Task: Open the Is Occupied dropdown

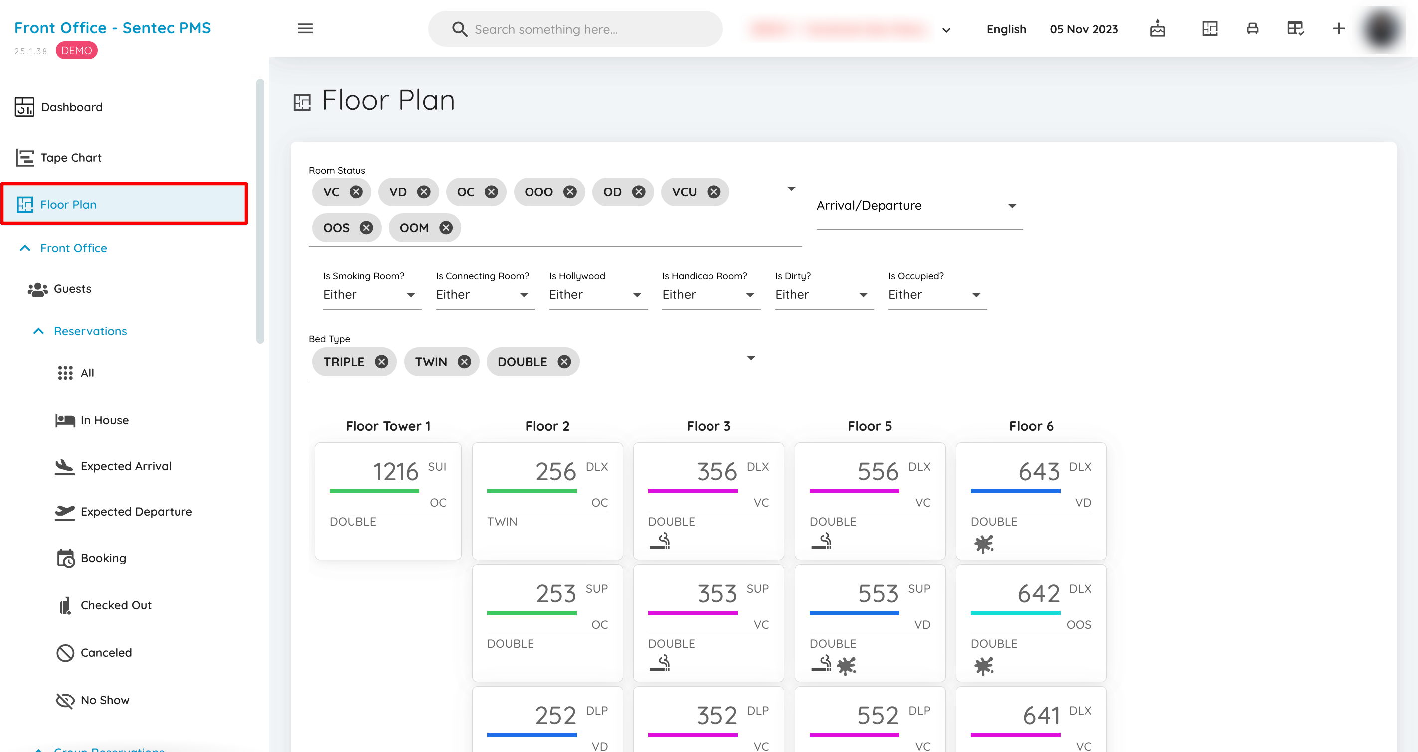Action: 937,295
